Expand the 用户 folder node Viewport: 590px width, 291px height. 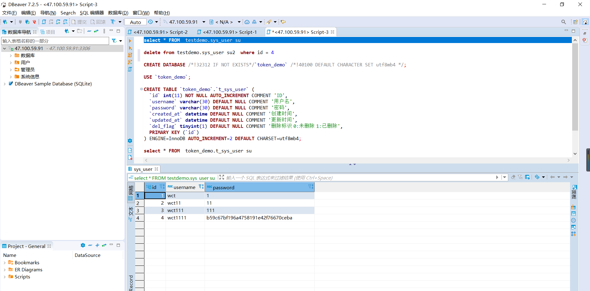click(11, 63)
